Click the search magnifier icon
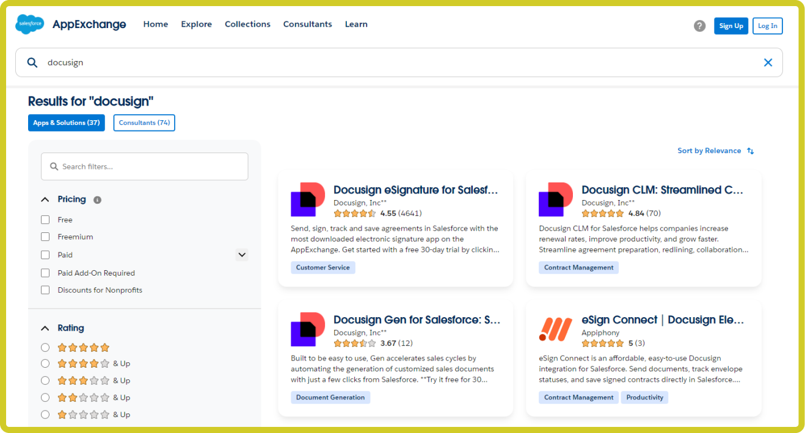Screen dimensions: 805x433 click(32, 62)
